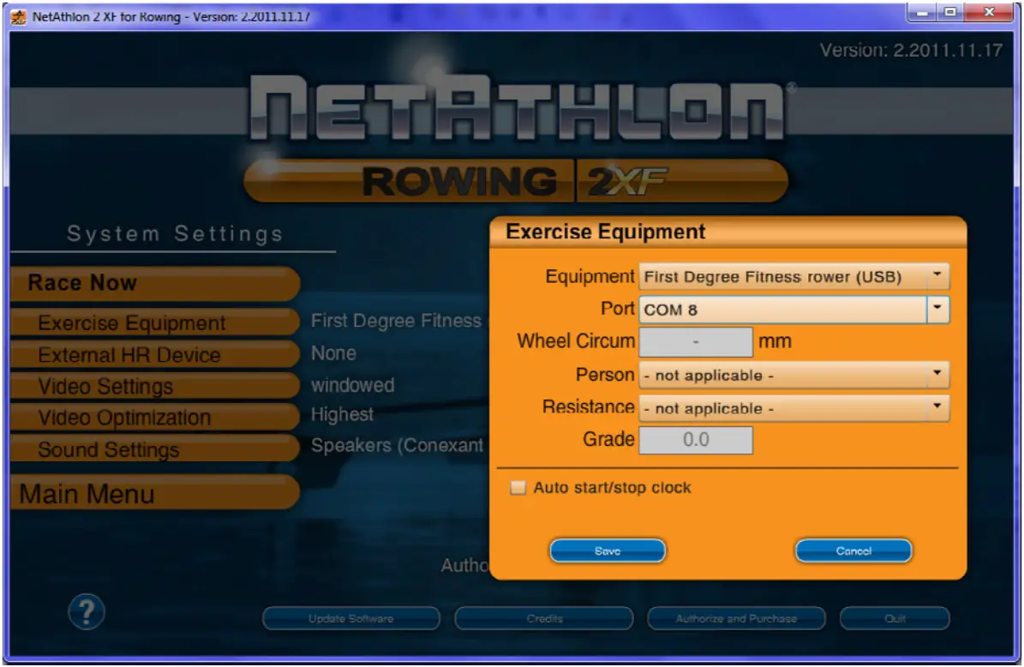
Task: Open External HR Device settings
Action: [155, 355]
